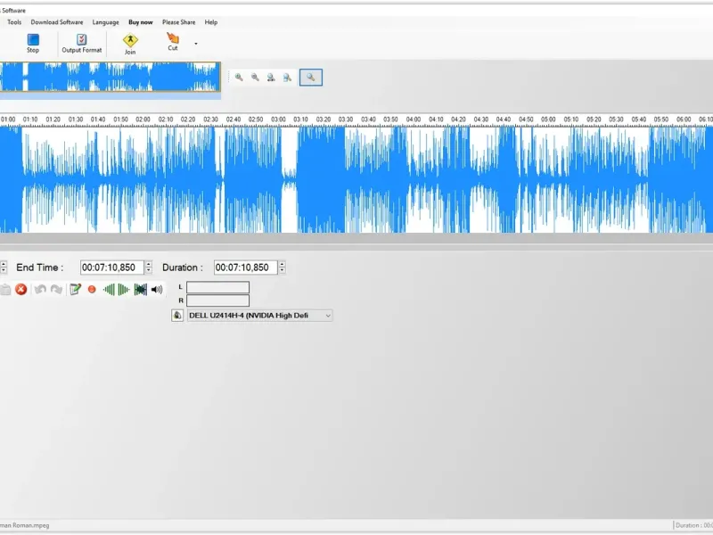The image size is (713, 535).
Task: Click the Duration spinner control
Action: click(x=282, y=267)
